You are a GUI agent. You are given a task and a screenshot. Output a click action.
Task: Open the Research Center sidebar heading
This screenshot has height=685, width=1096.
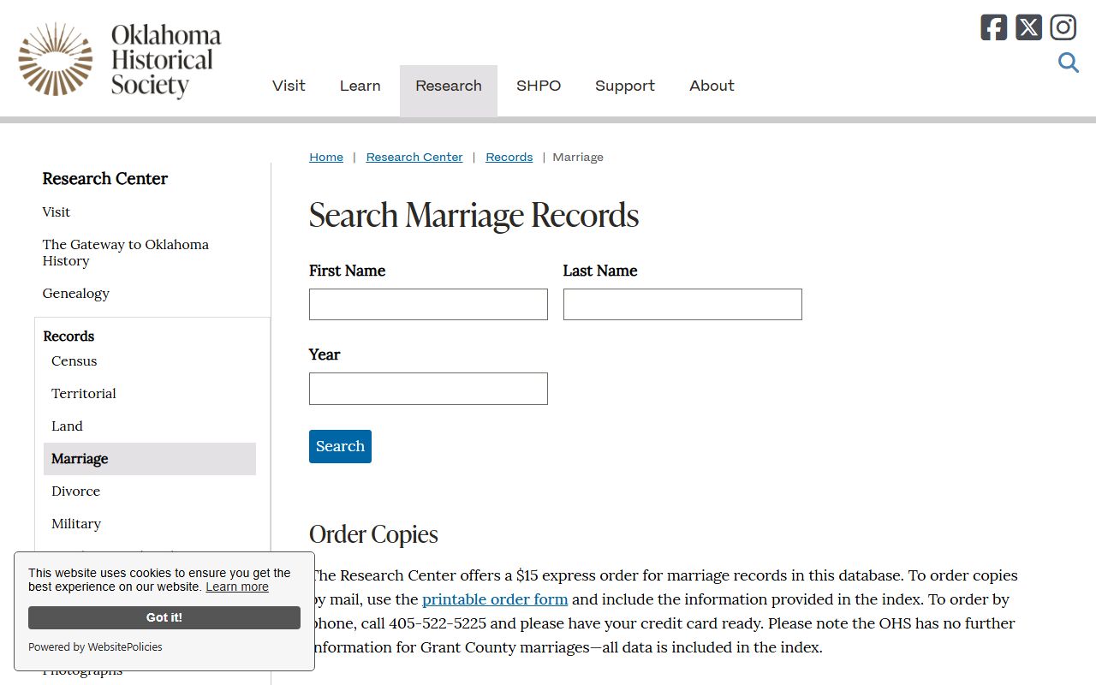(105, 178)
